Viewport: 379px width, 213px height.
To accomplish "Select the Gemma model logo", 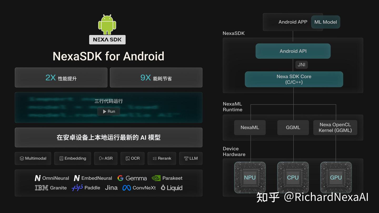I will coord(120,178).
